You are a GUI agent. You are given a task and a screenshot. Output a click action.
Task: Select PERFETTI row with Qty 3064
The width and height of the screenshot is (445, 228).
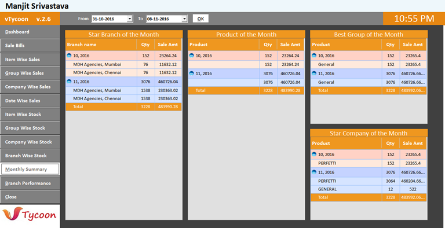(x=369, y=181)
